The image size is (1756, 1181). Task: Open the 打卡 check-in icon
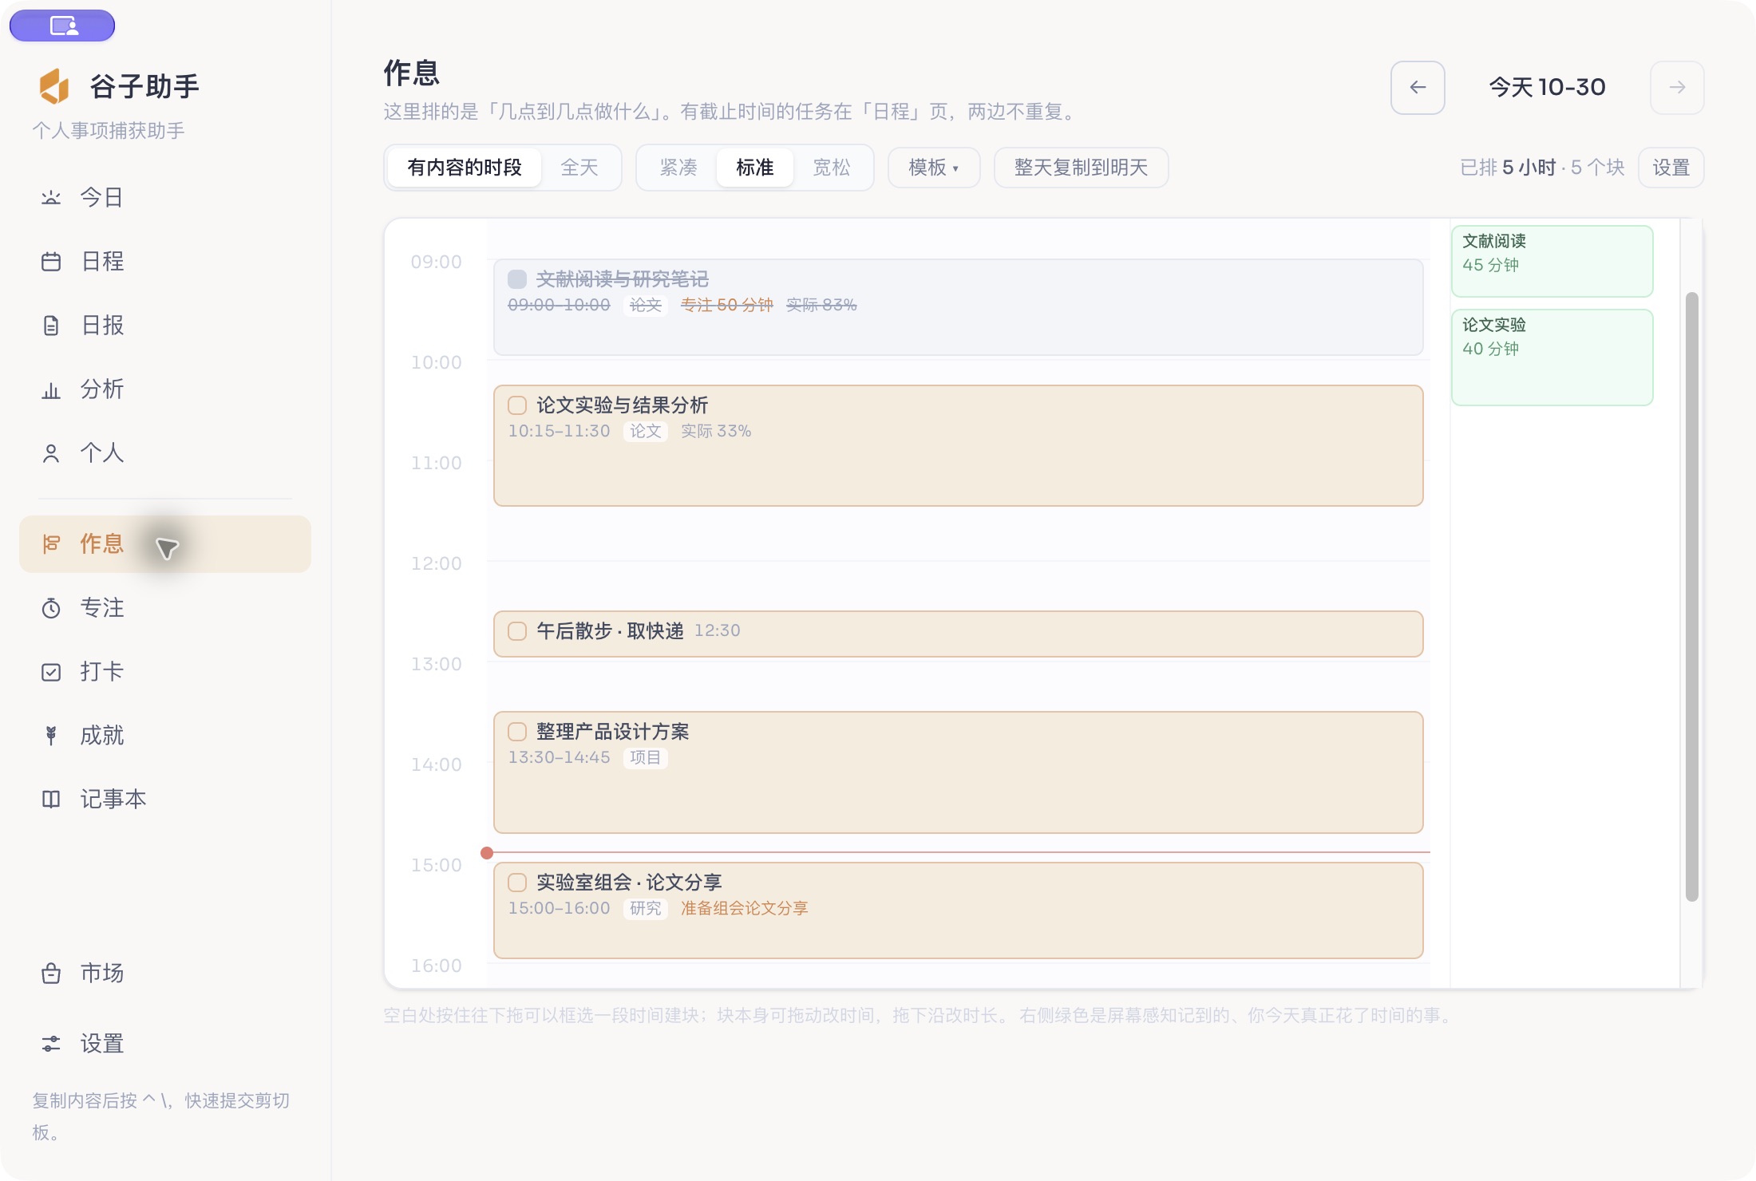coord(51,672)
